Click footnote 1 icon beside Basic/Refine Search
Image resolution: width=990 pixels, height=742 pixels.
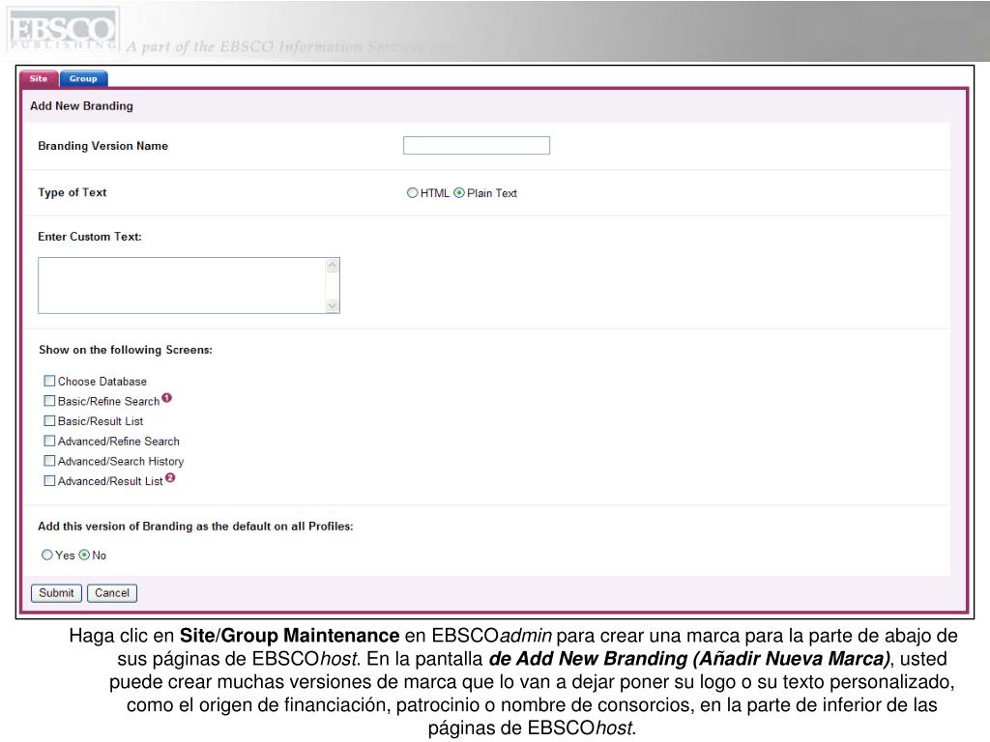click(166, 397)
